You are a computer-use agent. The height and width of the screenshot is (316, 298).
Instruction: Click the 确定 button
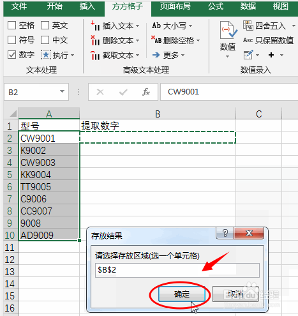click(182, 294)
